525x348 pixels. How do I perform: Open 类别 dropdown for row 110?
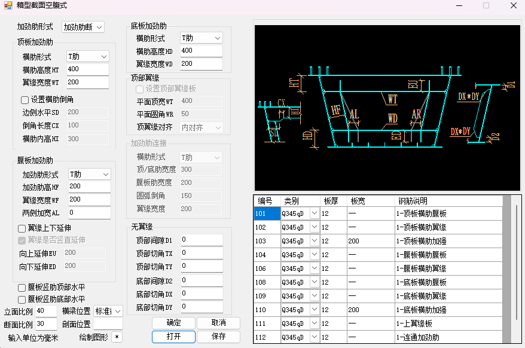click(315, 309)
